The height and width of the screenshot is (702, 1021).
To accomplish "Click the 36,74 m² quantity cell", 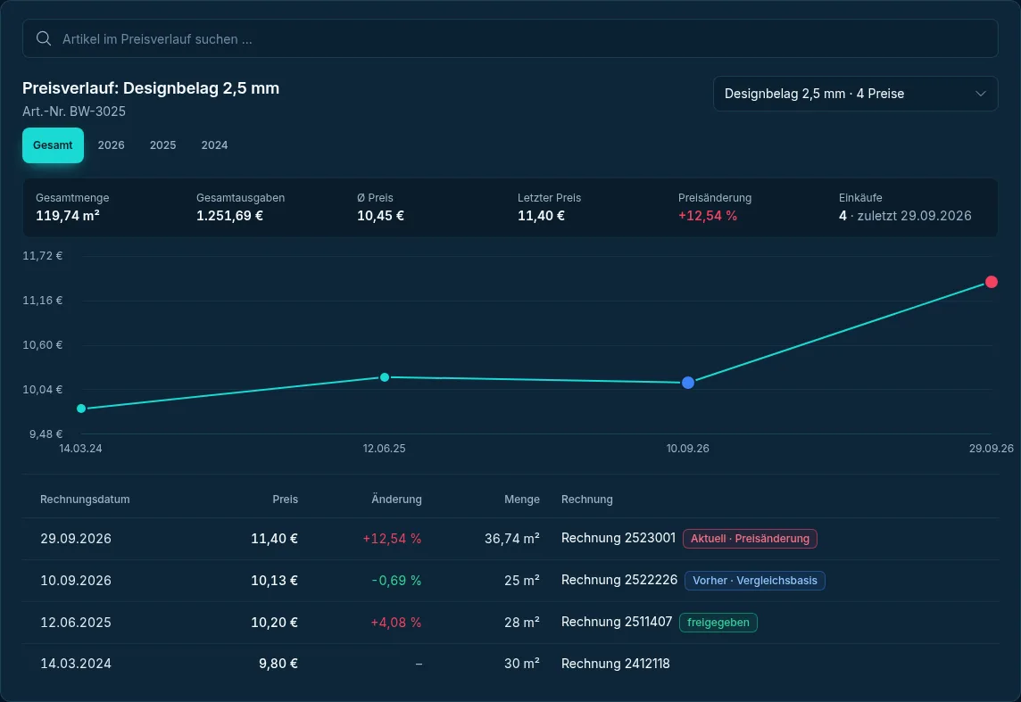I will (x=511, y=539).
